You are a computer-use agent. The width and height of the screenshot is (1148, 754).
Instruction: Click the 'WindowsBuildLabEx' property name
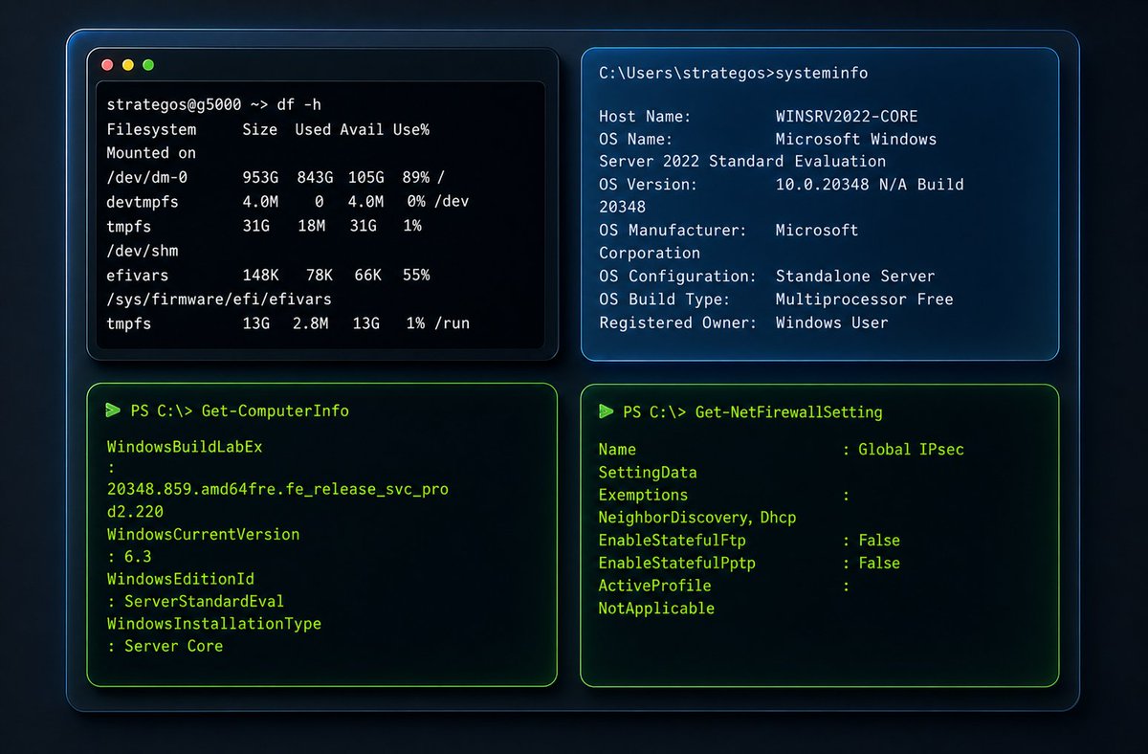click(x=185, y=447)
